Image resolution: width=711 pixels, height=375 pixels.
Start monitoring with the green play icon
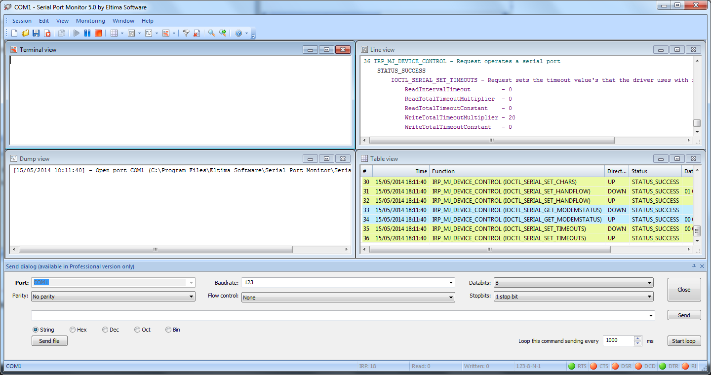click(x=76, y=33)
